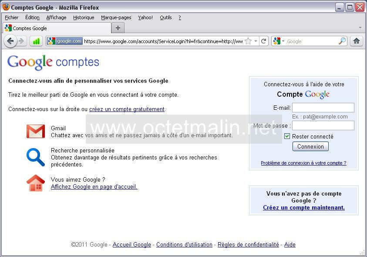Open the Outils menu
The height and width of the screenshot is (257, 367).
166,17
